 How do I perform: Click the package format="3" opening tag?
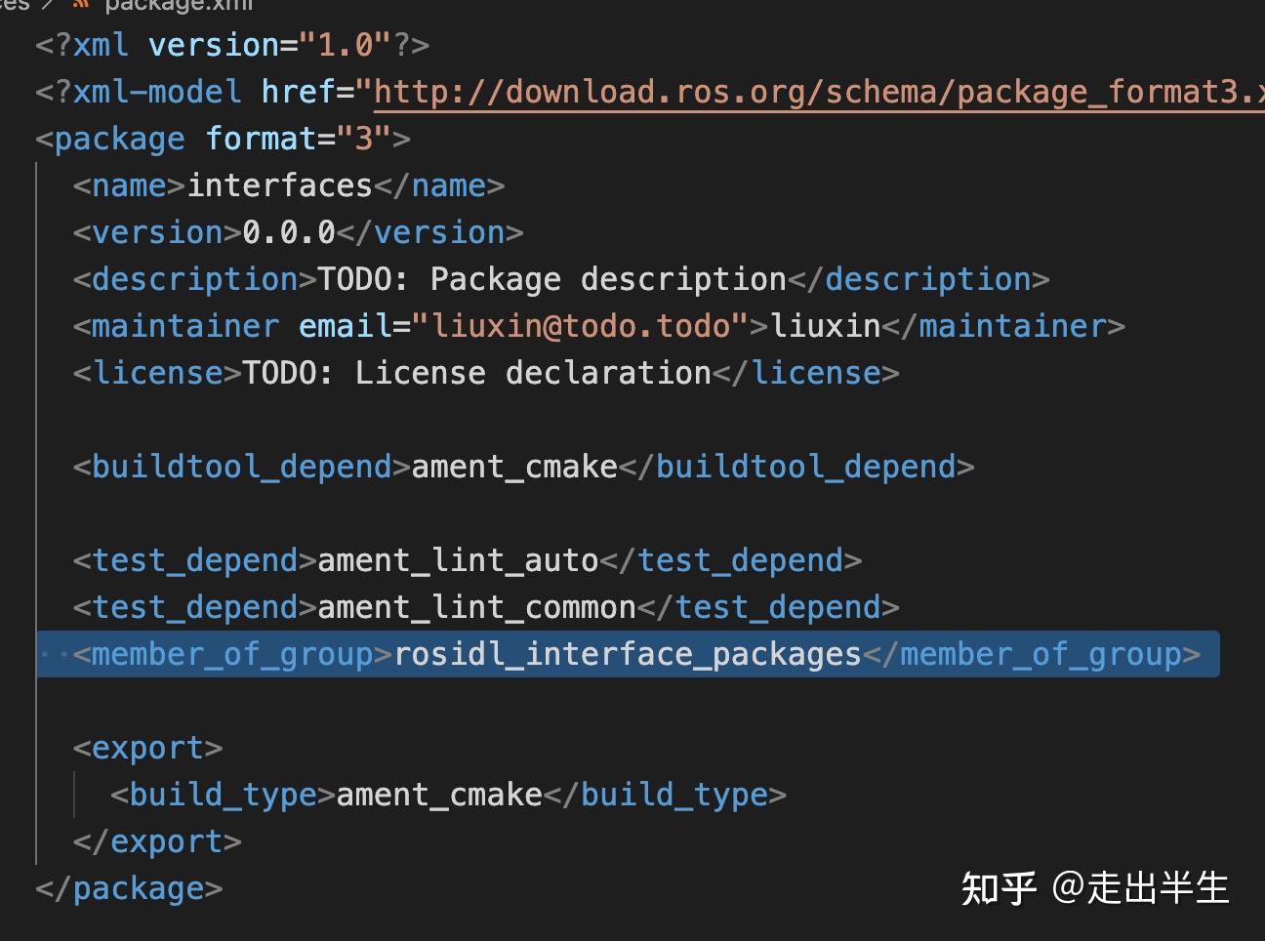(223, 139)
